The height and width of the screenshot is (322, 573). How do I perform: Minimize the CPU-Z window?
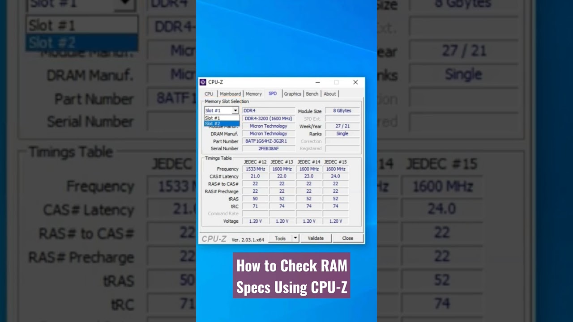[x=317, y=82]
